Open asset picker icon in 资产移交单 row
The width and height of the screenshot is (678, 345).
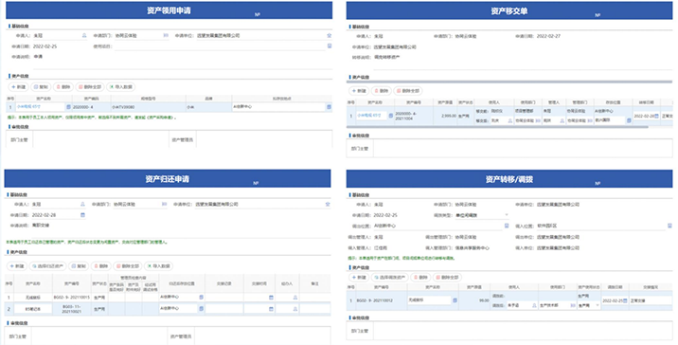391,116
